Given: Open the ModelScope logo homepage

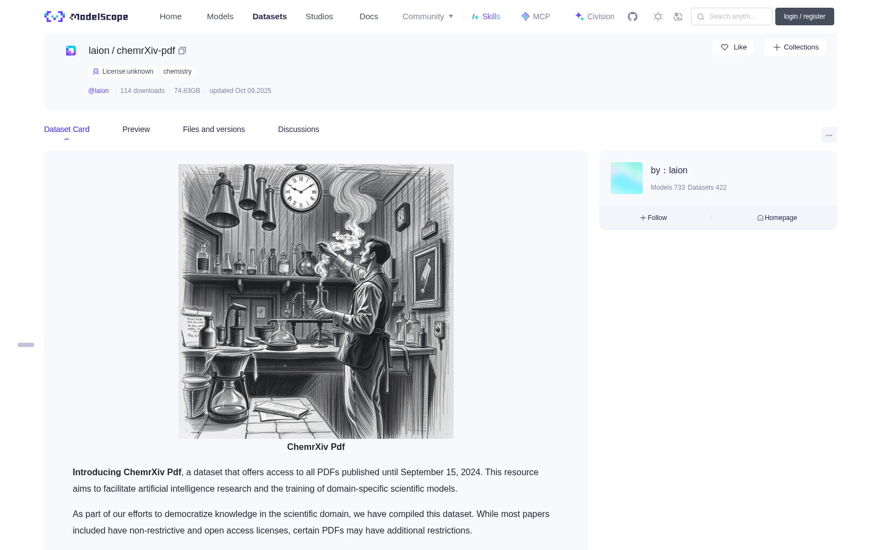Looking at the screenshot, I should point(86,16).
